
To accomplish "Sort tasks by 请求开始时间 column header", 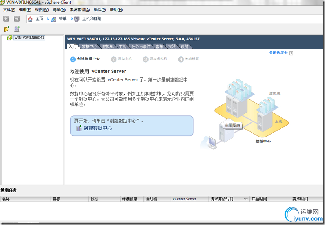I will click(229, 199).
